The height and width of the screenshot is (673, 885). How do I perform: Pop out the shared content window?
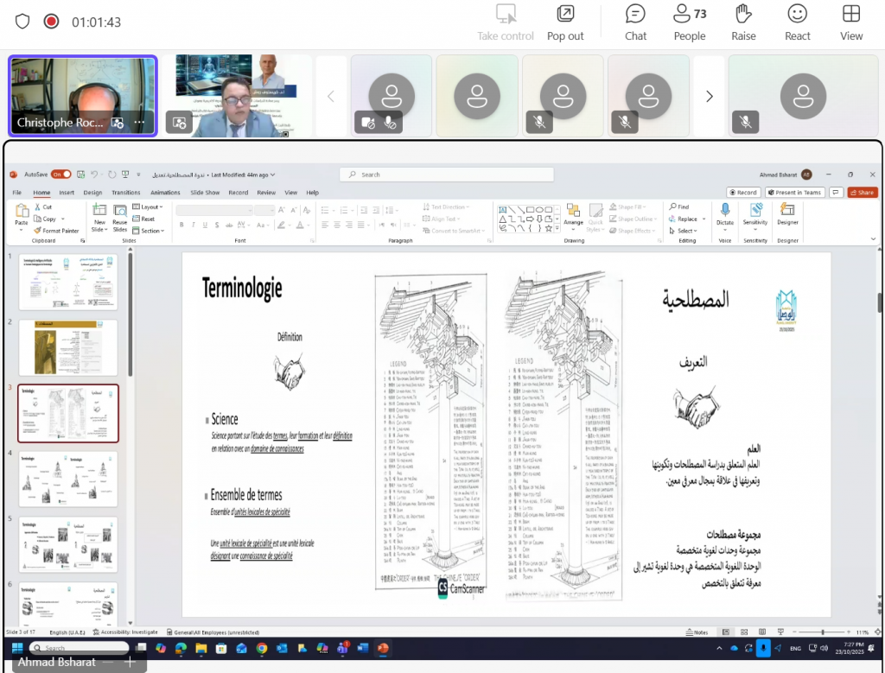tap(565, 22)
